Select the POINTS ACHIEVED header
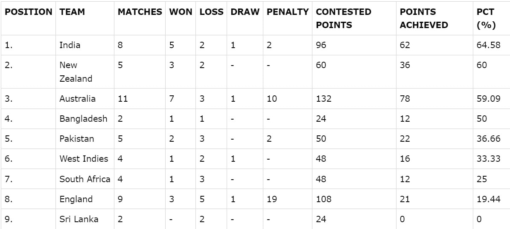The image size is (510, 229). click(424, 18)
